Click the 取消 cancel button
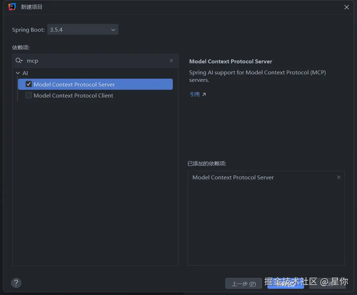 (x=328, y=284)
